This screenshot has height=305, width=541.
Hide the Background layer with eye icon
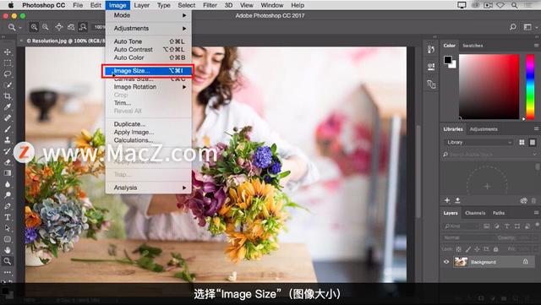pyautogui.click(x=446, y=262)
